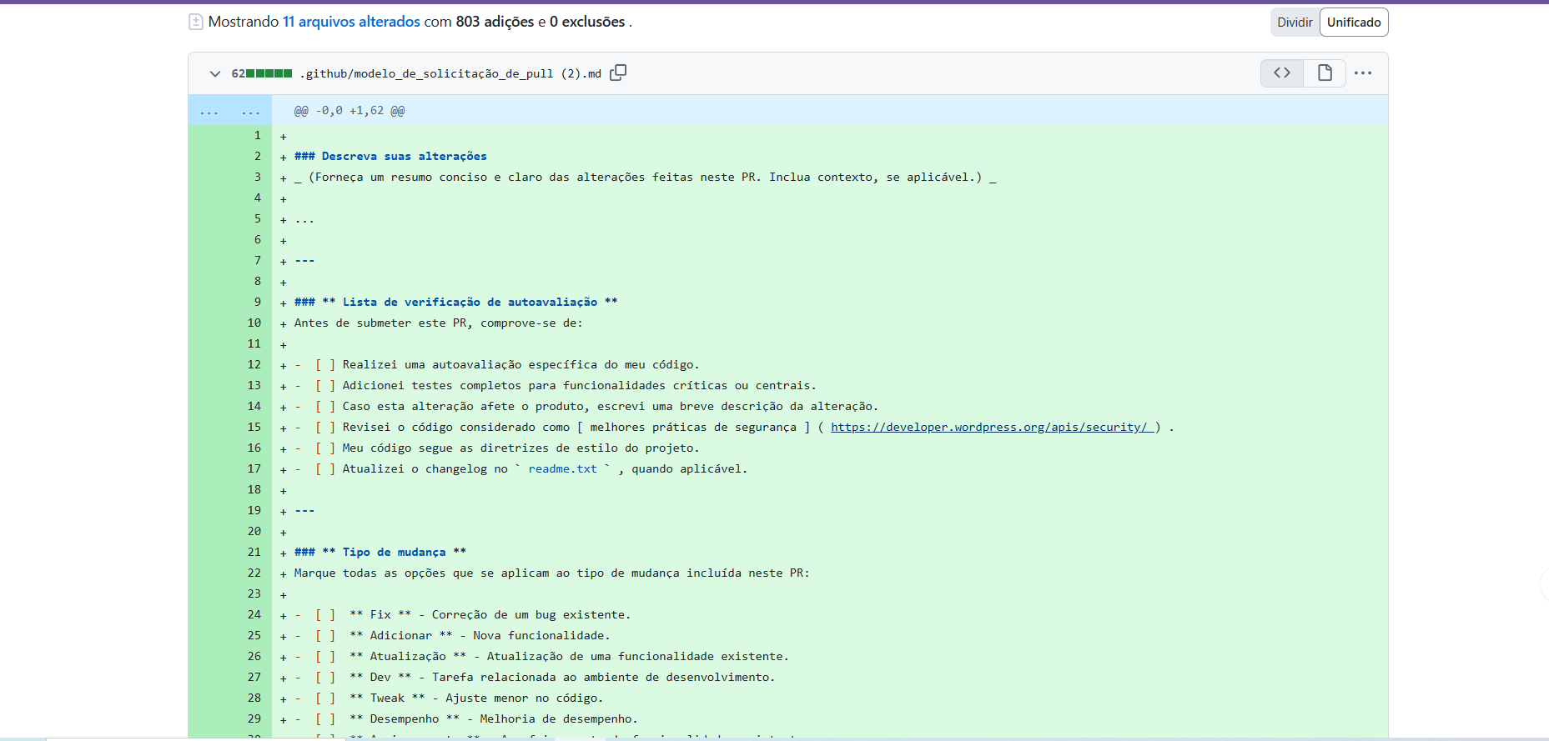Show the source diff view icon
Image resolution: width=1549 pixels, height=741 pixels.
[1282, 73]
